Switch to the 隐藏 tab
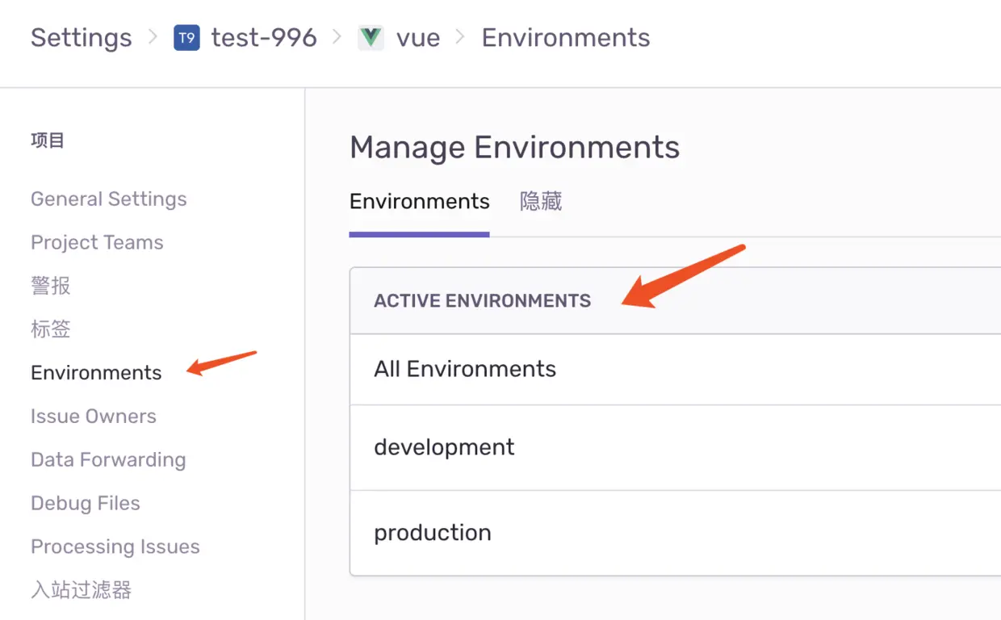The image size is (1001, 620). 541,201
